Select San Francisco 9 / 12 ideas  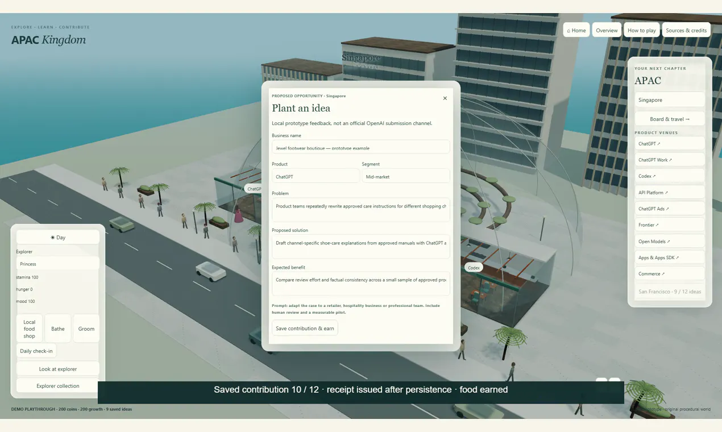click(670, 292)
